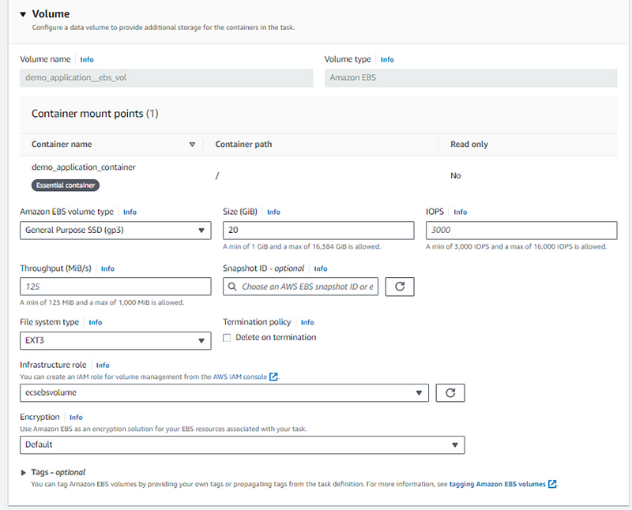The height and width of the screenshot is (510, 632).
Task: Open external link icon beside AWS IAM console
Action: pos(273,377)
